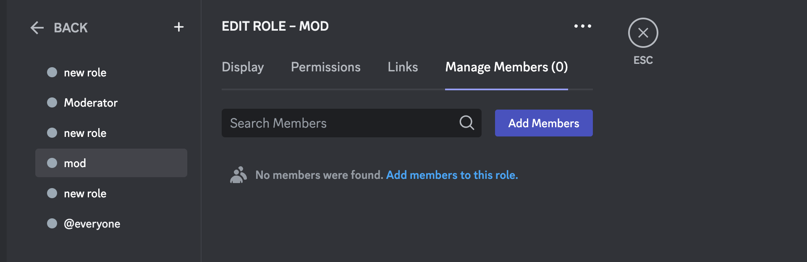This screenshot has height=262, width=807.
Task: Click the color dot next to mod role
Action: pyautogui.click(x=52, y=163)
